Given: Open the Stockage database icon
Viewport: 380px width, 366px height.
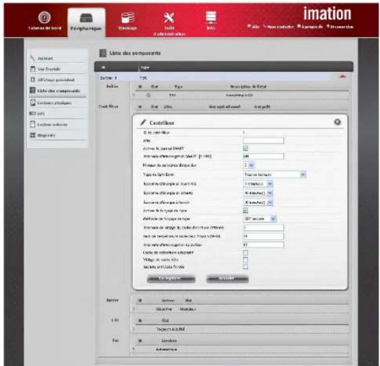Looking at the screenshot, I should [128, 18].
